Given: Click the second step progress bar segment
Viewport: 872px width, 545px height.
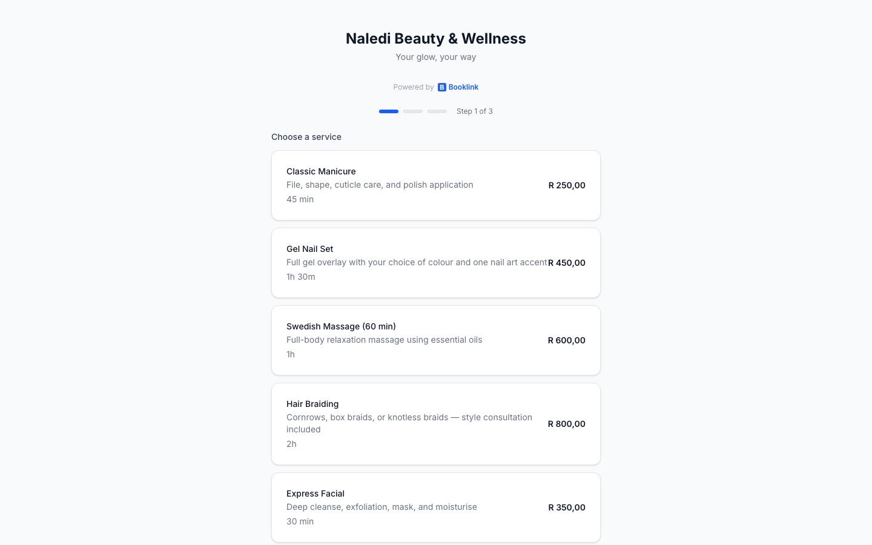Looking at the screenshot, I should (413, 111).
